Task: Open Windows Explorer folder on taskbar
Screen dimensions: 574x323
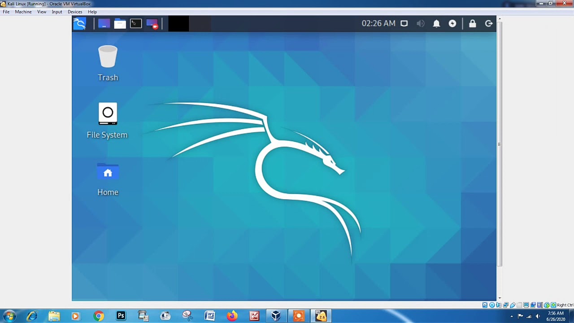Action: coord(54,316)
